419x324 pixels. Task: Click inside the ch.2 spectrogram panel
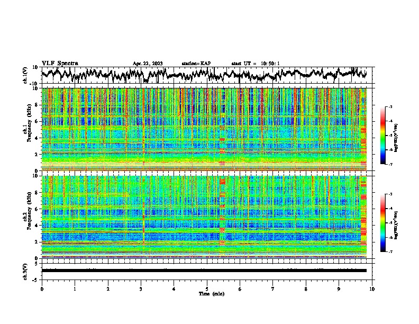[x=204, y=217]
